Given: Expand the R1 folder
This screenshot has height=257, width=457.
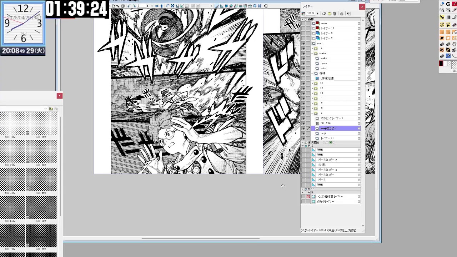Looking at the screenshot, I should (x=312, y=83).
